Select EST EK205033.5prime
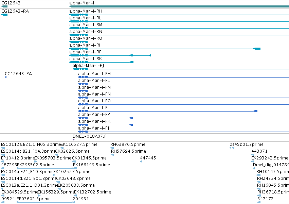 pos(76,185)
